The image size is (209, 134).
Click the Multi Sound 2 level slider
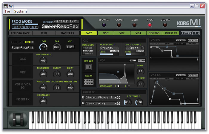click(x=135, y=54)
